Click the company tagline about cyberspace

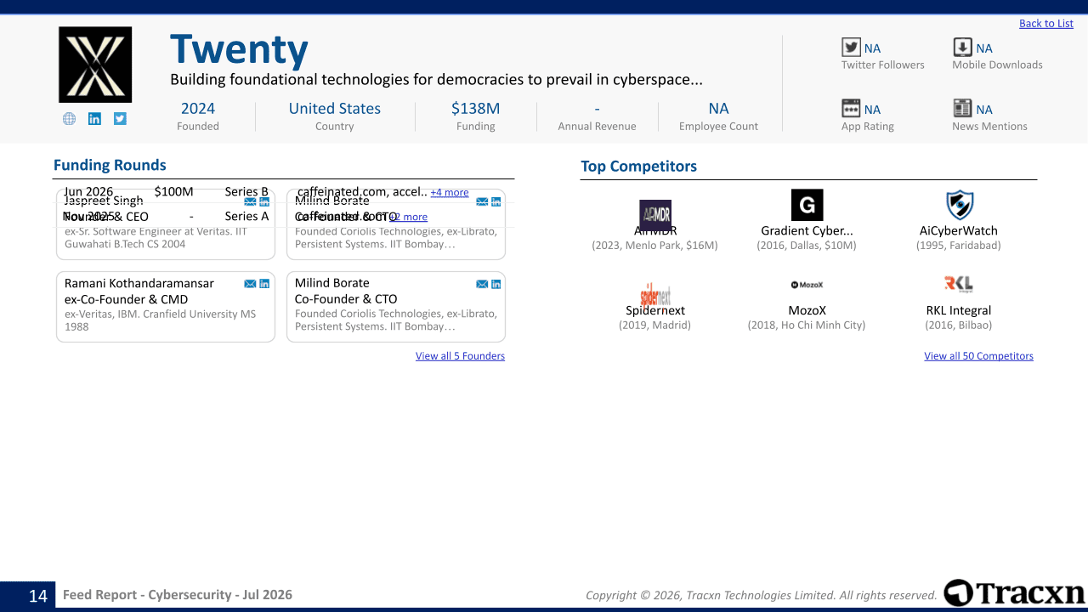point(436,80)
